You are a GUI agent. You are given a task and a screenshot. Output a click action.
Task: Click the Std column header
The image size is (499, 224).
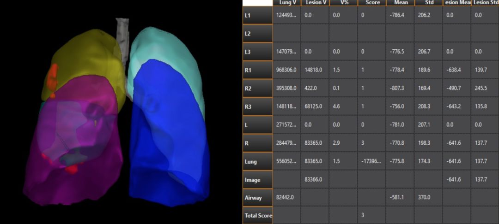tap(428, 3)
